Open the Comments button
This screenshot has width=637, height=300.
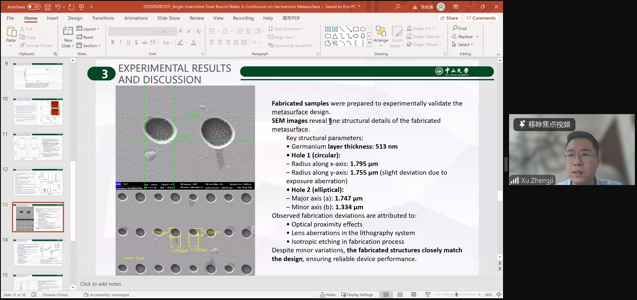[x=480, y=18]
